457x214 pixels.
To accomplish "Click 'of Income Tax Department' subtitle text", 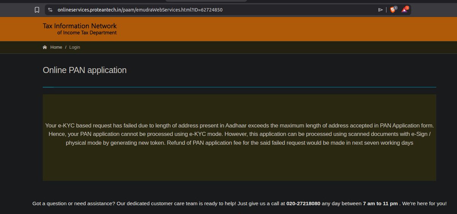I will point(87,33).
